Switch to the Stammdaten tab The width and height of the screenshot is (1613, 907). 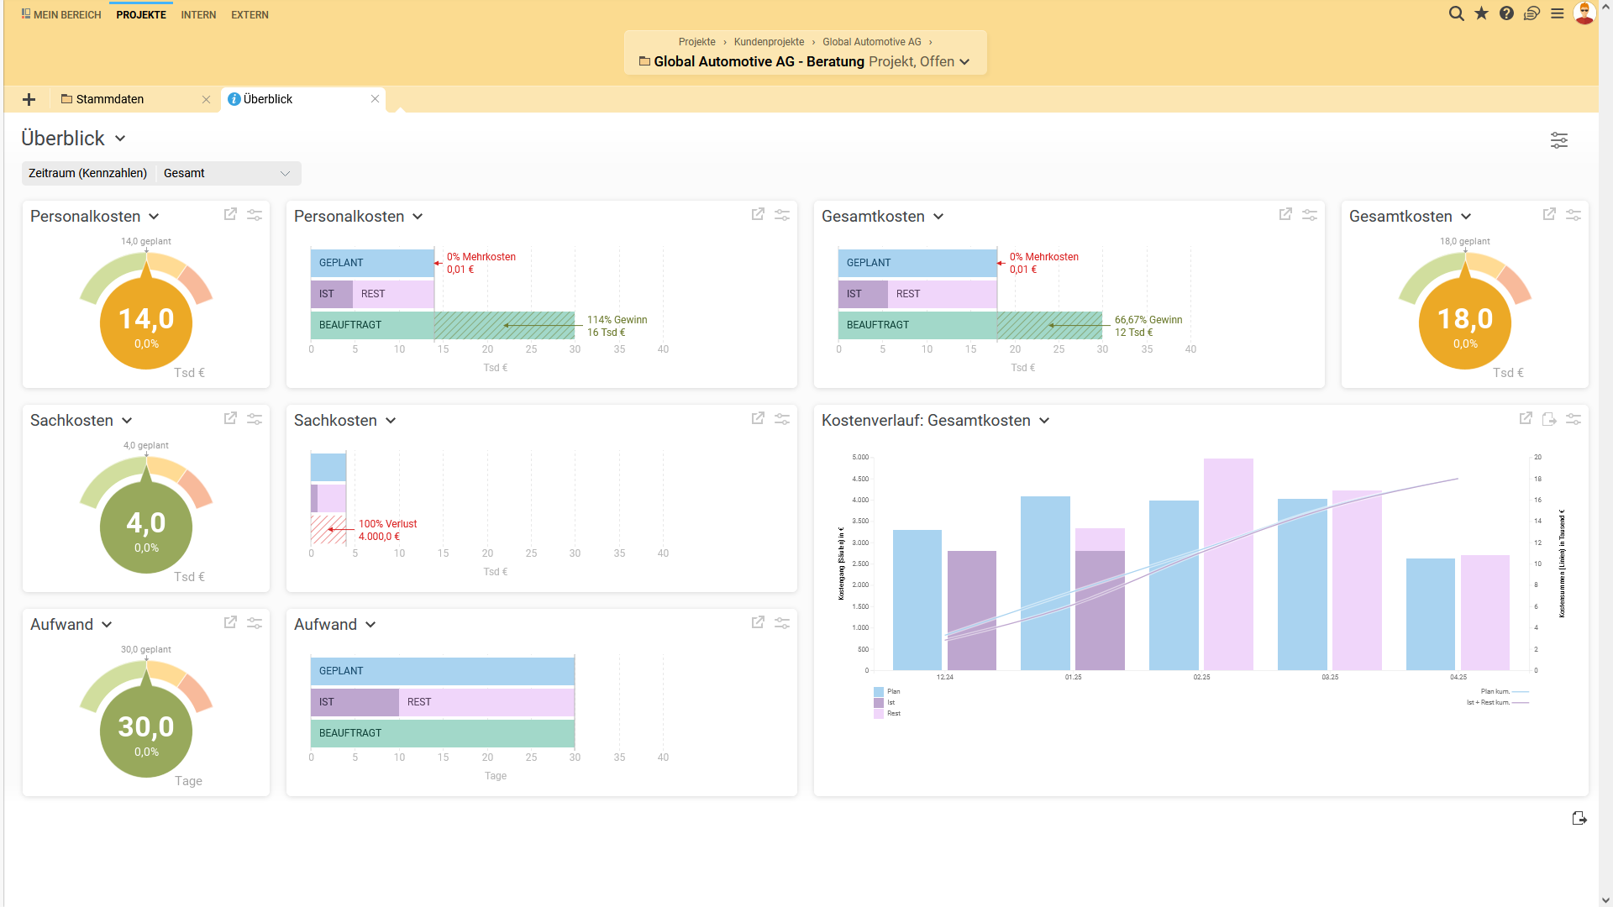[109, 99]
